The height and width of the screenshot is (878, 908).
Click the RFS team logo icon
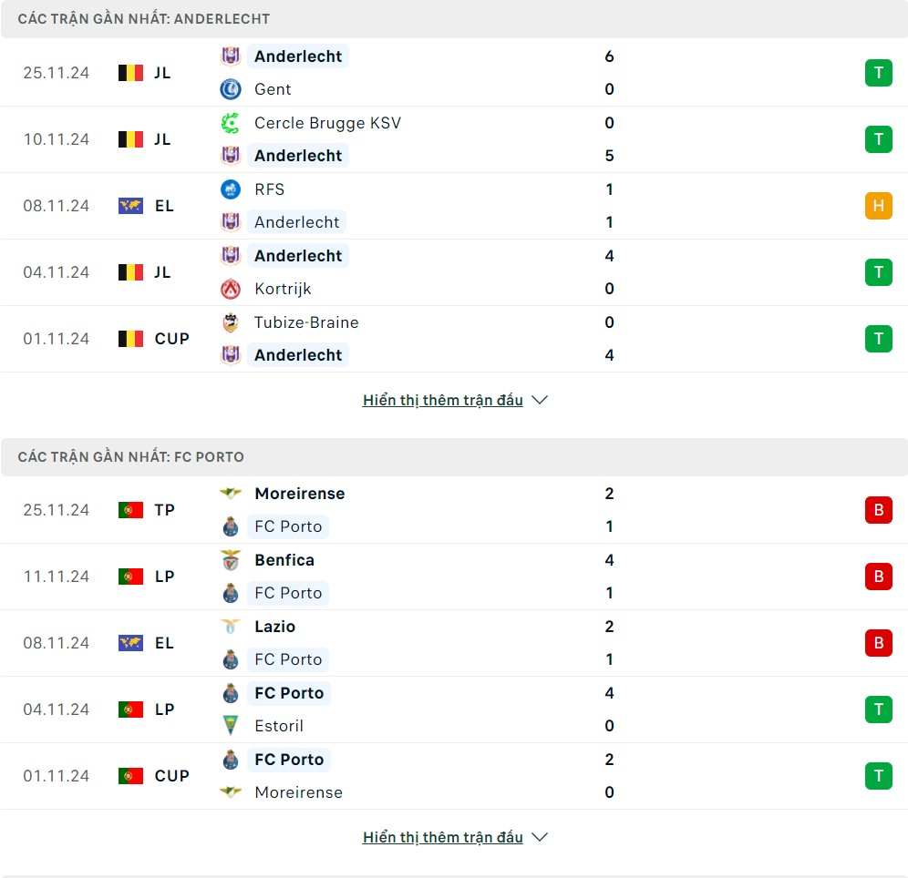click(x=231, y=189)
